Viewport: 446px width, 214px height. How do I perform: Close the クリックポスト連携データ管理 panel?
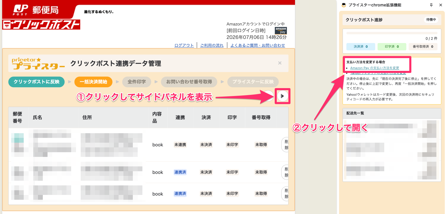[x=280, y=63]
